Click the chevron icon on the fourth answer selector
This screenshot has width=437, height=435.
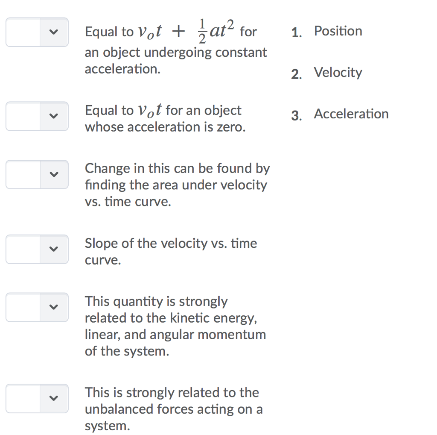[x=54, y=250]
